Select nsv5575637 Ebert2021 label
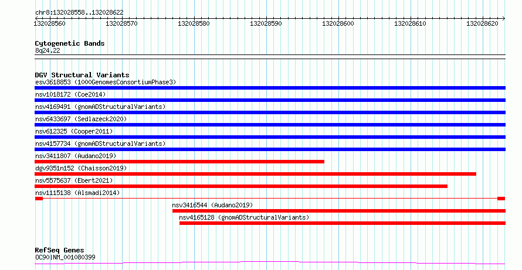Viewport: 522px width, 270px height. point(74,180)
